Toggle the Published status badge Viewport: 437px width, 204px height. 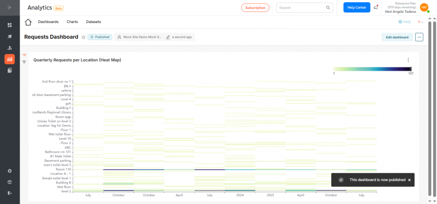point(100,37)
